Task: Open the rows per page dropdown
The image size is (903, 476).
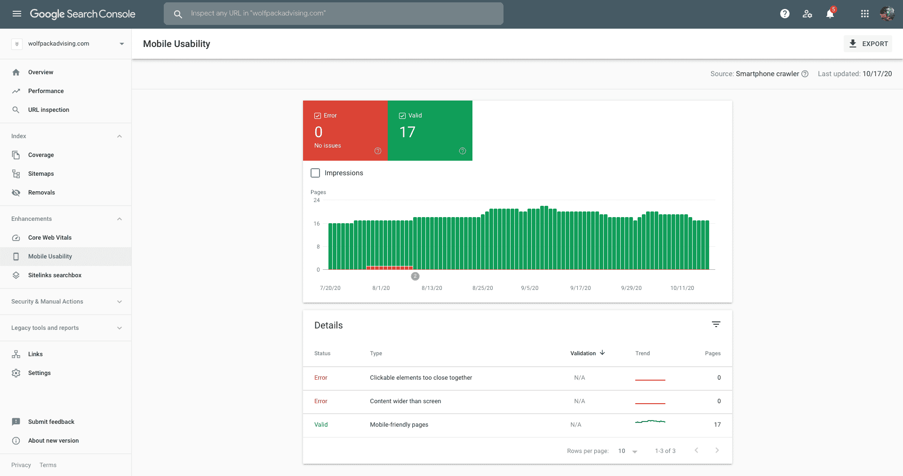Action: (x=628, y=451)
